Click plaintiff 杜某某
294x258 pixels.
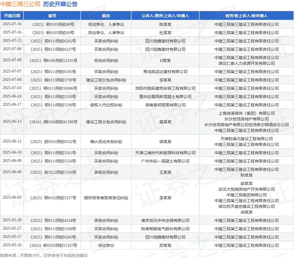(165, 33)
